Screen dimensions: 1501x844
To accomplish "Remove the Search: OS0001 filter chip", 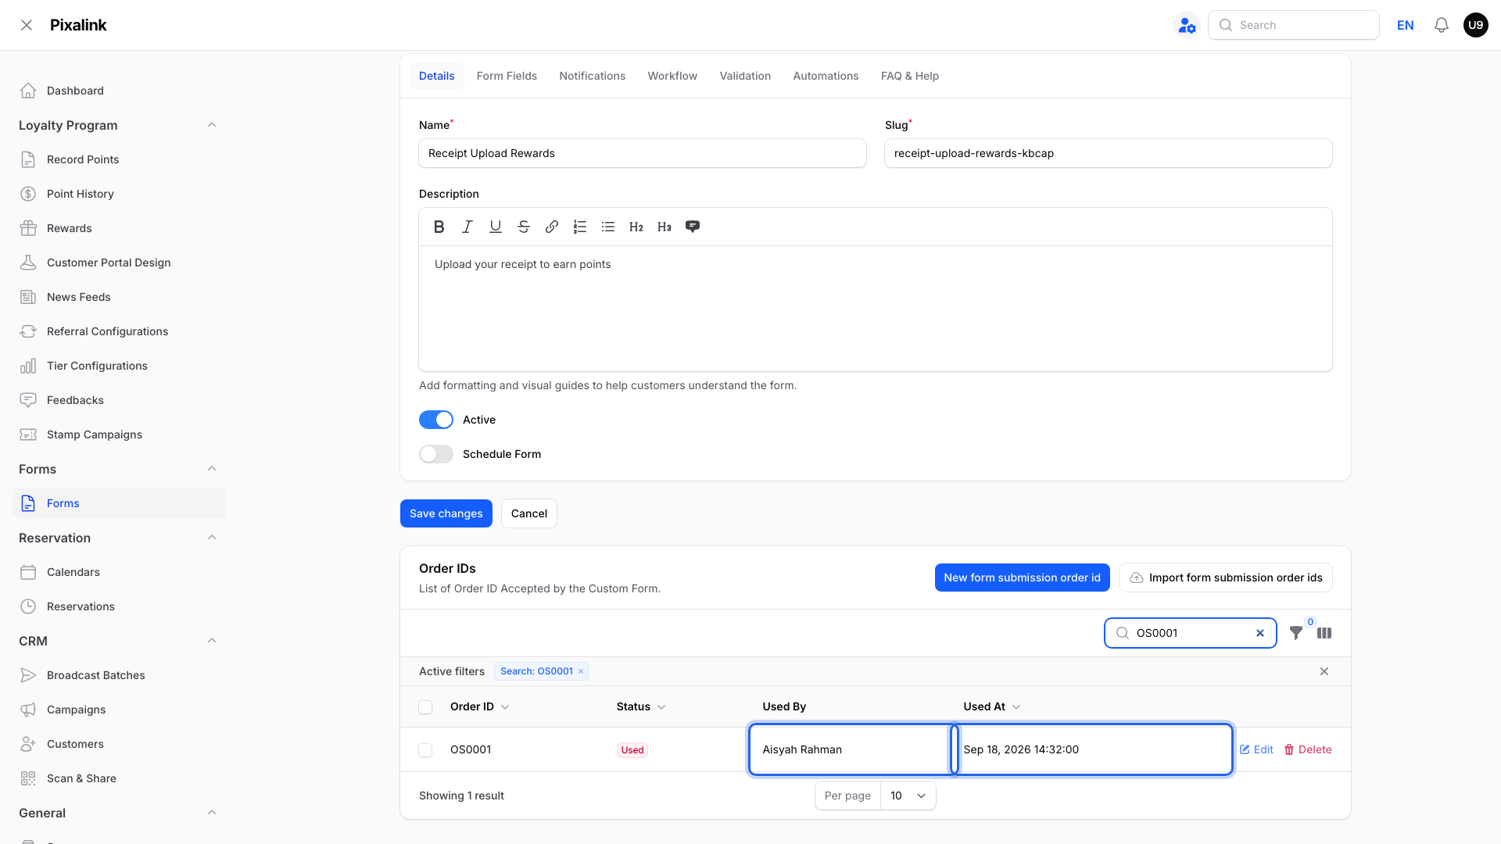I will [x=581, y=671].
